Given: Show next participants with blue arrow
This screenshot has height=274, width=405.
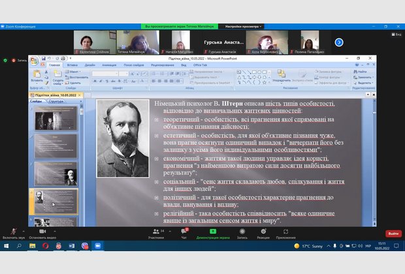Looking at the screenshot, I should [x=339, y=42].
